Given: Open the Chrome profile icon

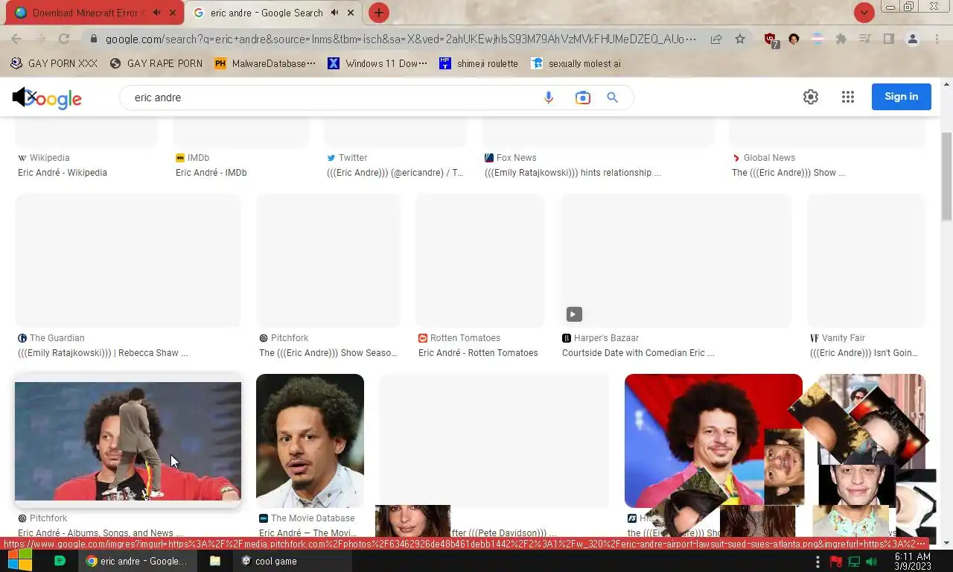Looking at the screenshot, I should [x=912, y=39].
